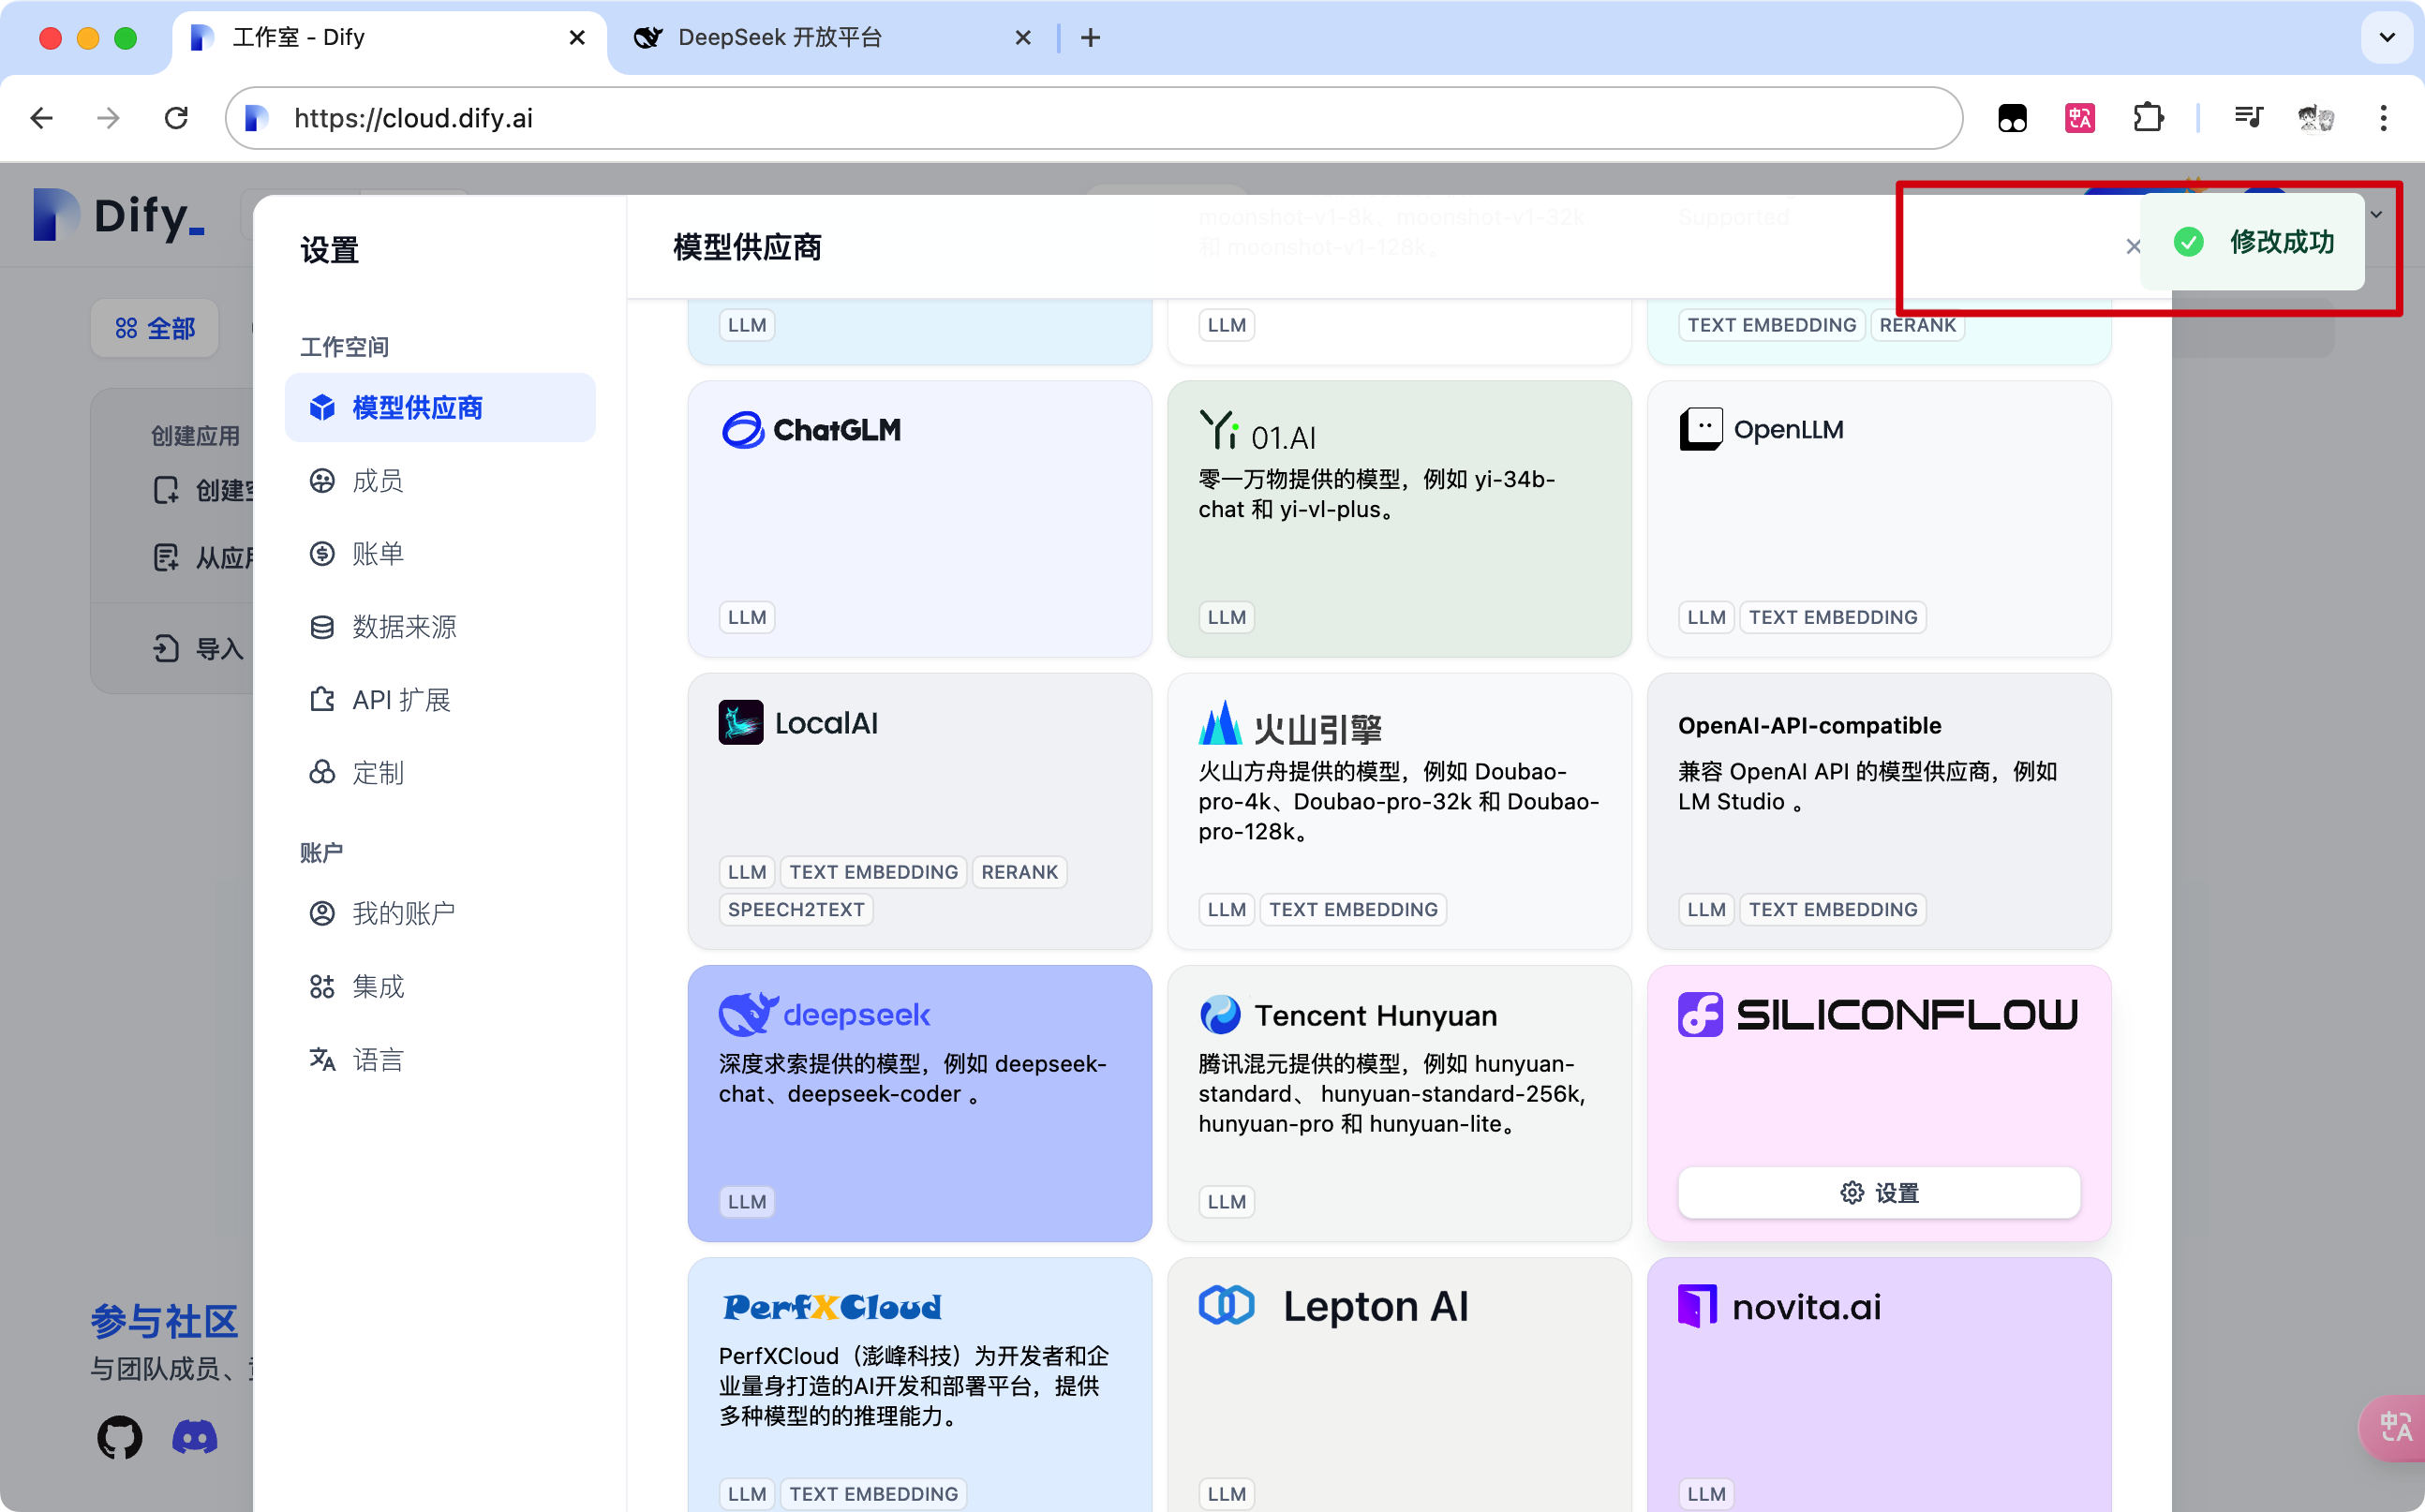Click the Dify logo in header
The width and height of the screenshot is (2425, 1512).
119,214
